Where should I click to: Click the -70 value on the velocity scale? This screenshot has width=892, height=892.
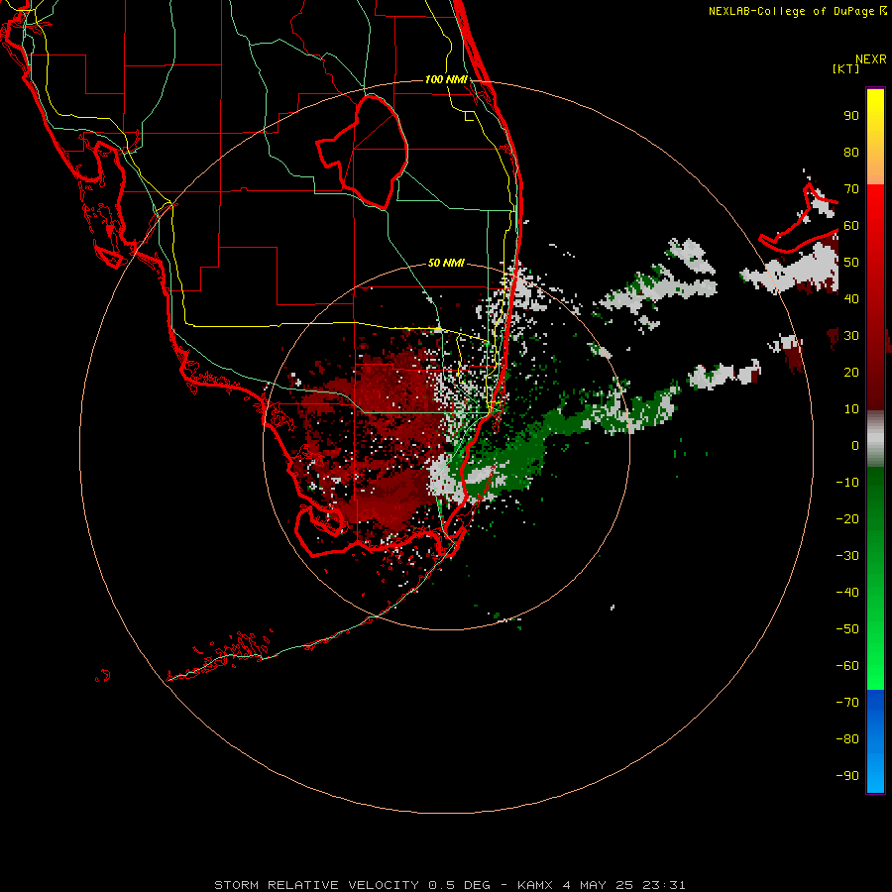(x=847, y=703)
